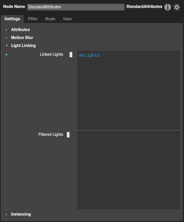Click green dot beside Linked Lights
This screenshot has width=184, height=222.
click(6, 55)
